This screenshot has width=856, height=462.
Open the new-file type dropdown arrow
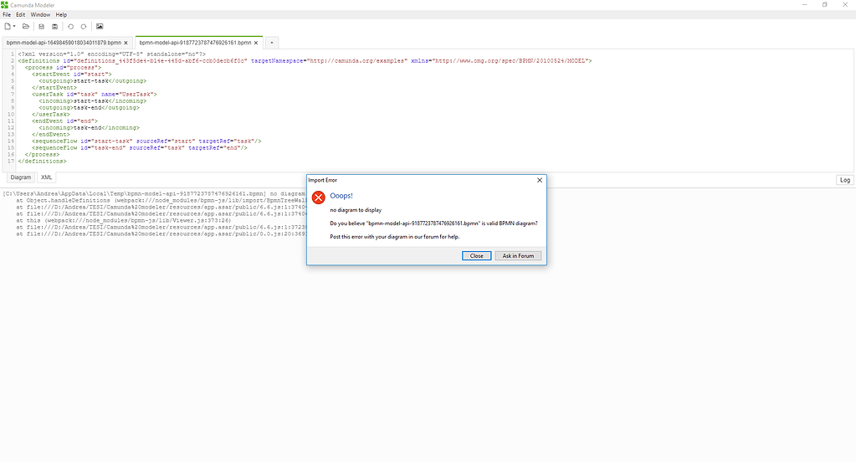pos(14,26)
